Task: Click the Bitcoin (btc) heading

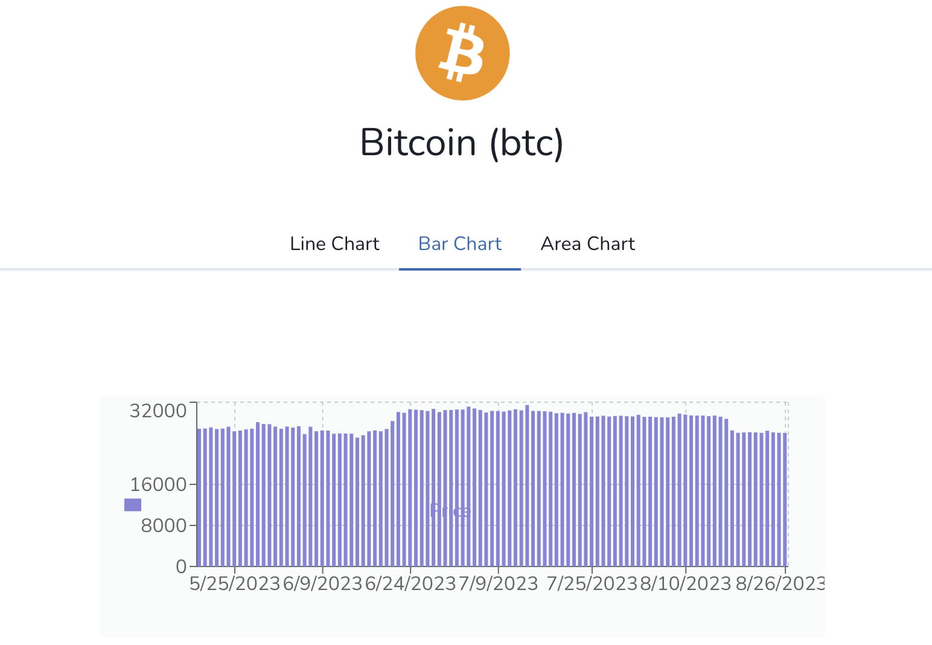Action: 462,143
